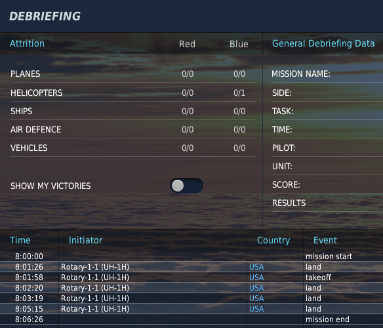
Task: Click the RESULTS field label
Action: click(x=289, y=203)
